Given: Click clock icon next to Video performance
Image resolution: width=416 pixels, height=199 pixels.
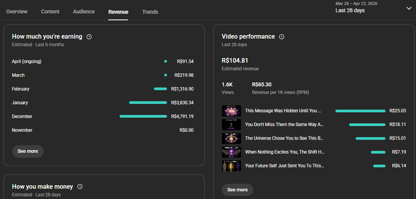Looking at the screenshot, I should point(282,37).
